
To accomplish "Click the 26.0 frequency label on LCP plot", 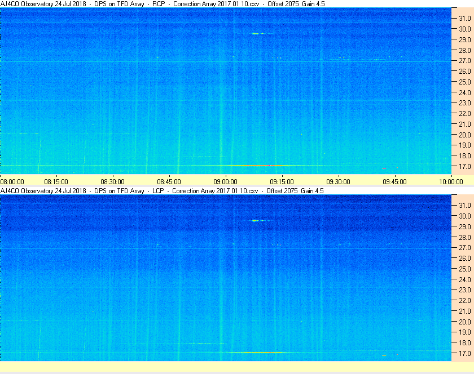I will click(x=465, y=258).
